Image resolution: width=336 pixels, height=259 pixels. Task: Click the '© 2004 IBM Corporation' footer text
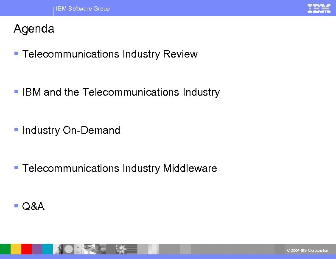coord(308,250)
